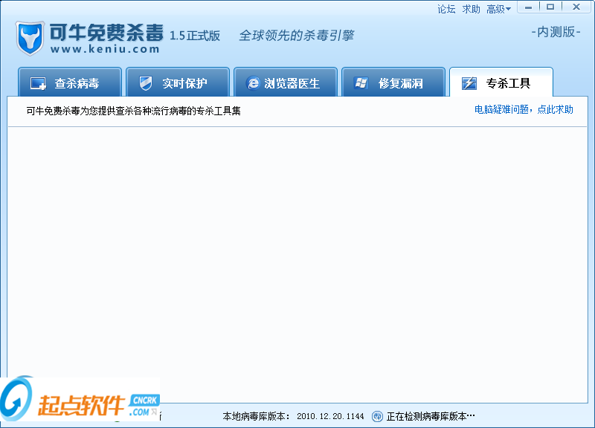Click the 本地病毒库版本 label
Image resolution: width=595 pixels, height=428 pixels.
tap(256, 416)
